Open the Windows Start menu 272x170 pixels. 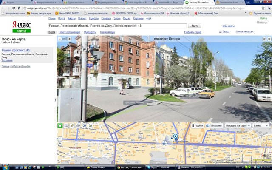coord(5,167)
